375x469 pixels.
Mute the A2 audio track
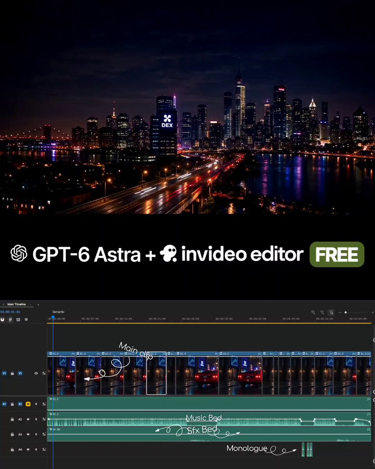(x=28, y=419)
